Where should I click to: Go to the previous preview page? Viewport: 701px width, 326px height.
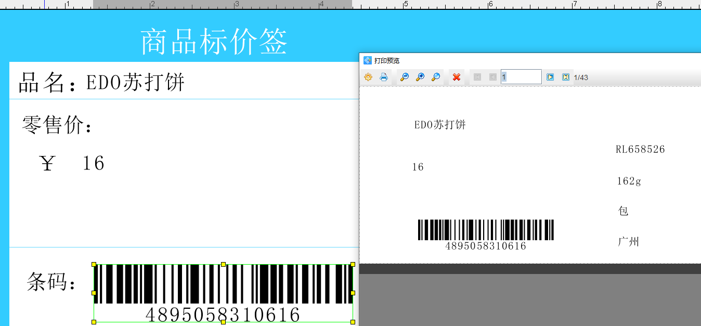coord(492,77)
